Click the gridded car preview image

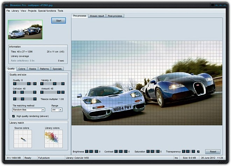(147, 83)
